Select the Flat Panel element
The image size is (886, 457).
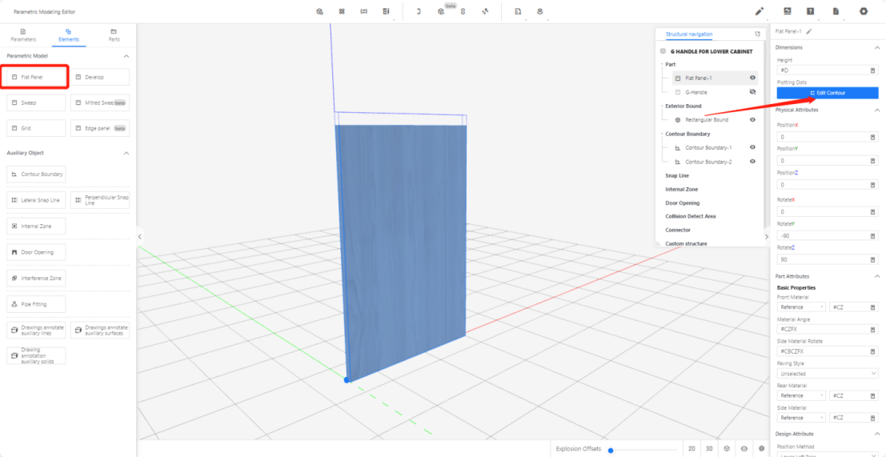click(x=36, y=78)
